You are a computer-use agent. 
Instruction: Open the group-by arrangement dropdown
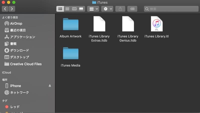(93, 9)
